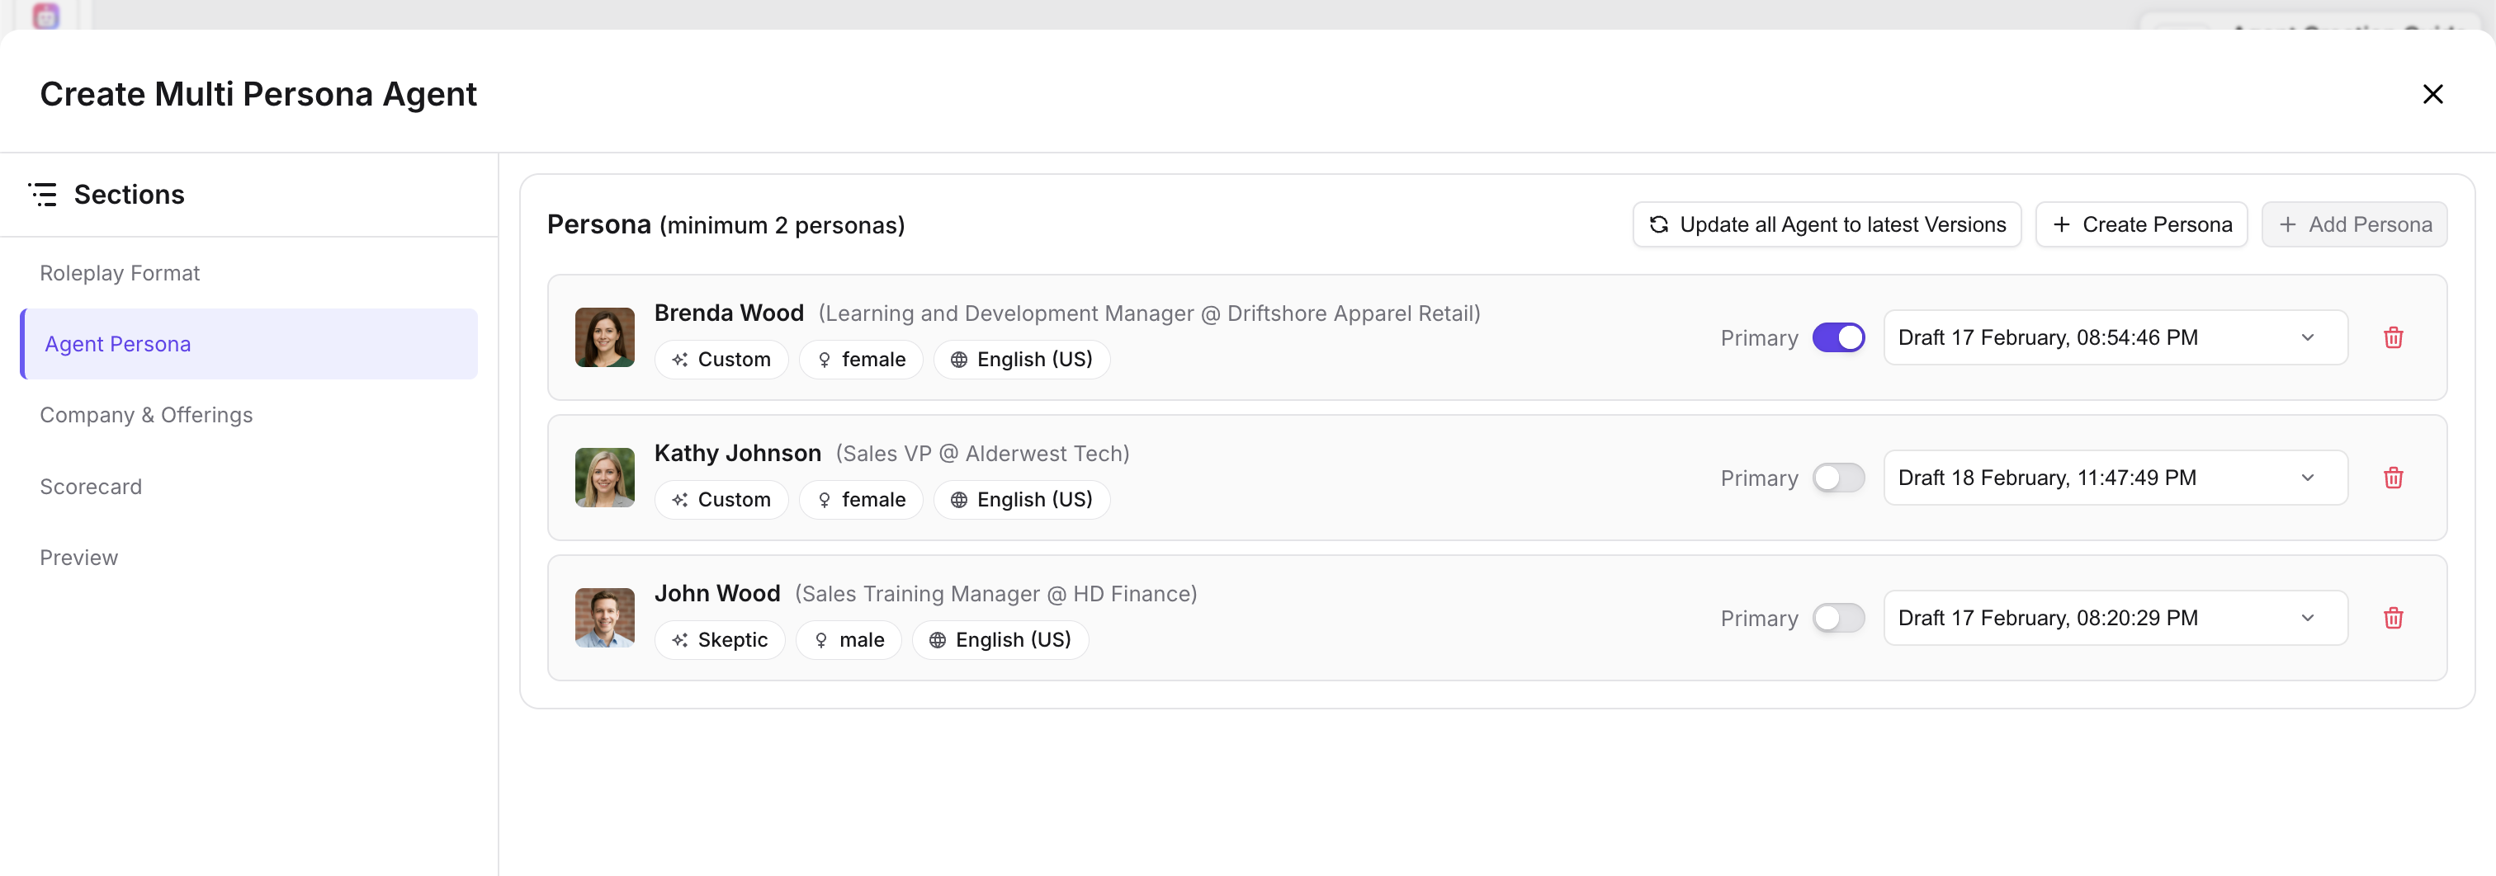This screenshot has width=2496, height=876.
Task: Remove John Wood using trash icon
Action: coord(2392,619)
